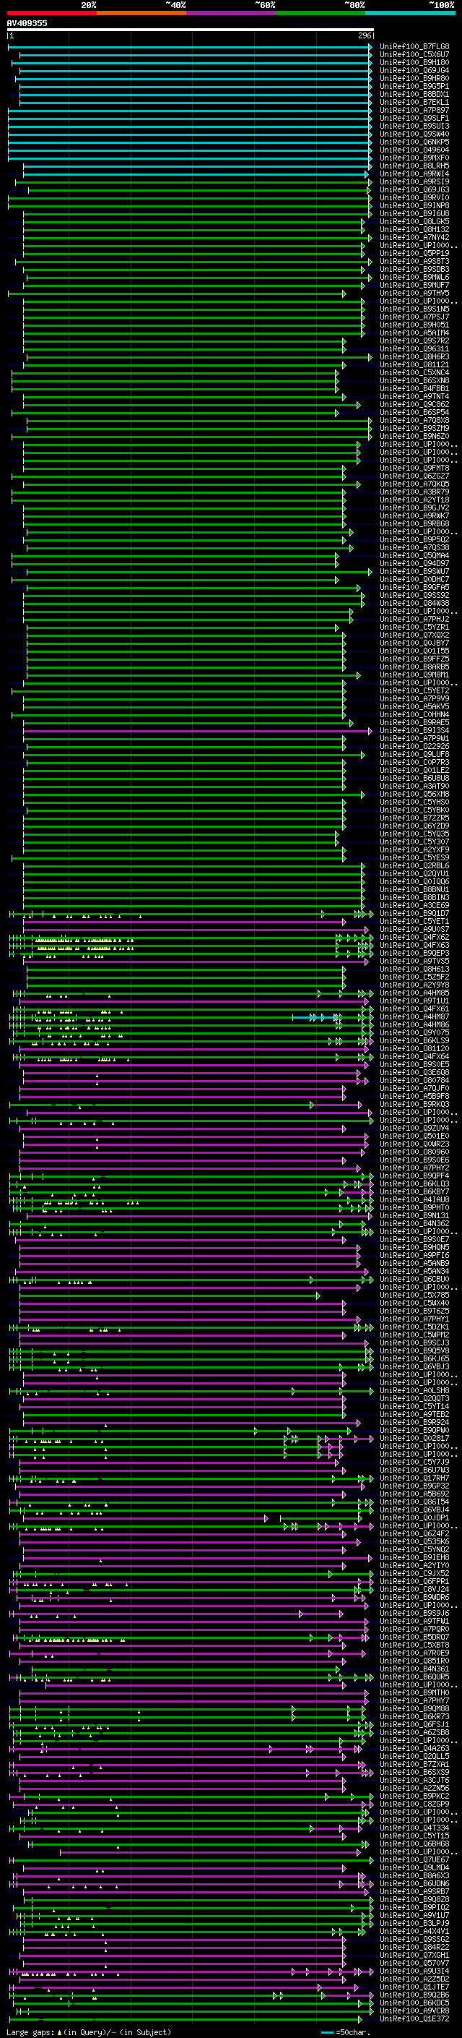The image size is (462, 2038).
Task: Open hit UniRef100_Q9ZUV4
Action: [x=414, y=1127]
